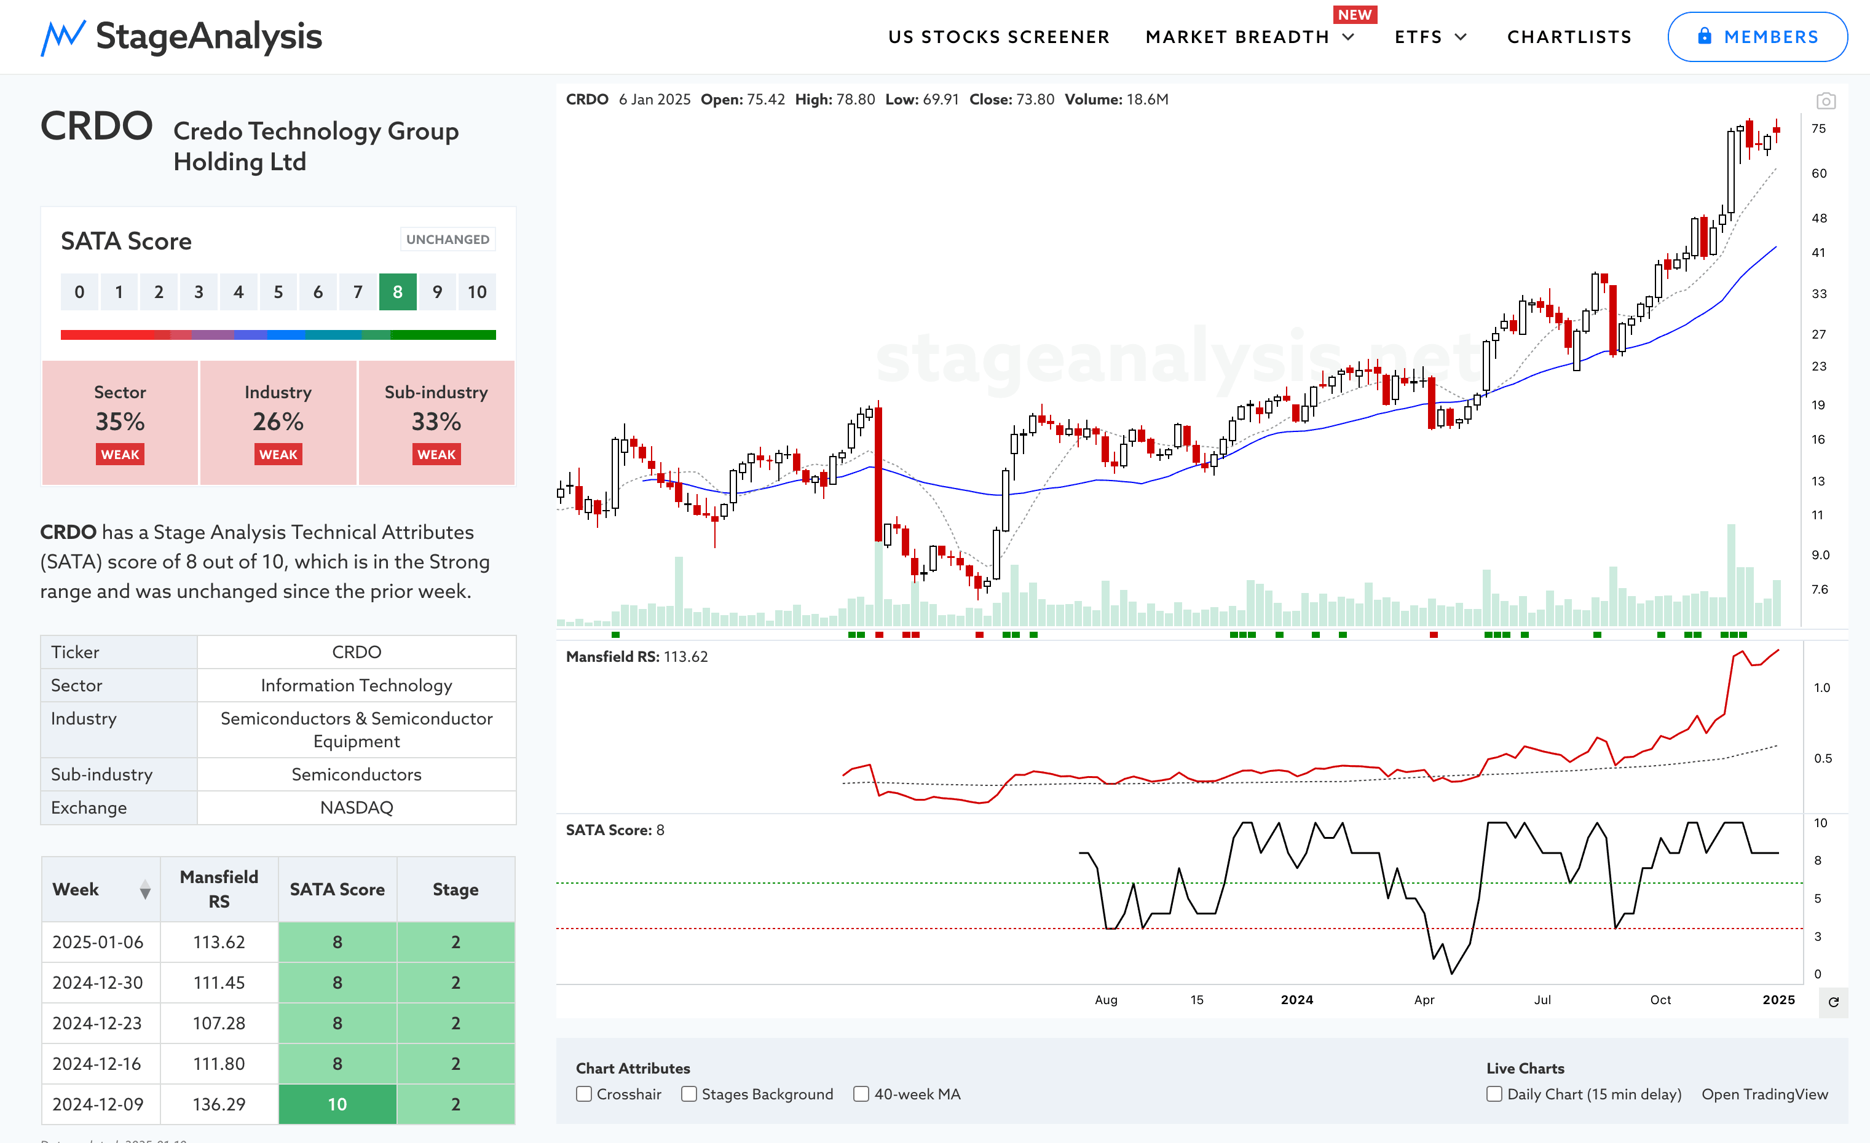This screenshot has height=1143, width=1870.
Task: Enable the Crosshair checkbox
Action: tap(583, 1094)
